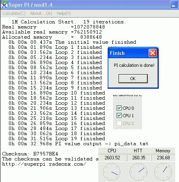
Task: Click the Memory column header label
Action: (x=163, y=151)
